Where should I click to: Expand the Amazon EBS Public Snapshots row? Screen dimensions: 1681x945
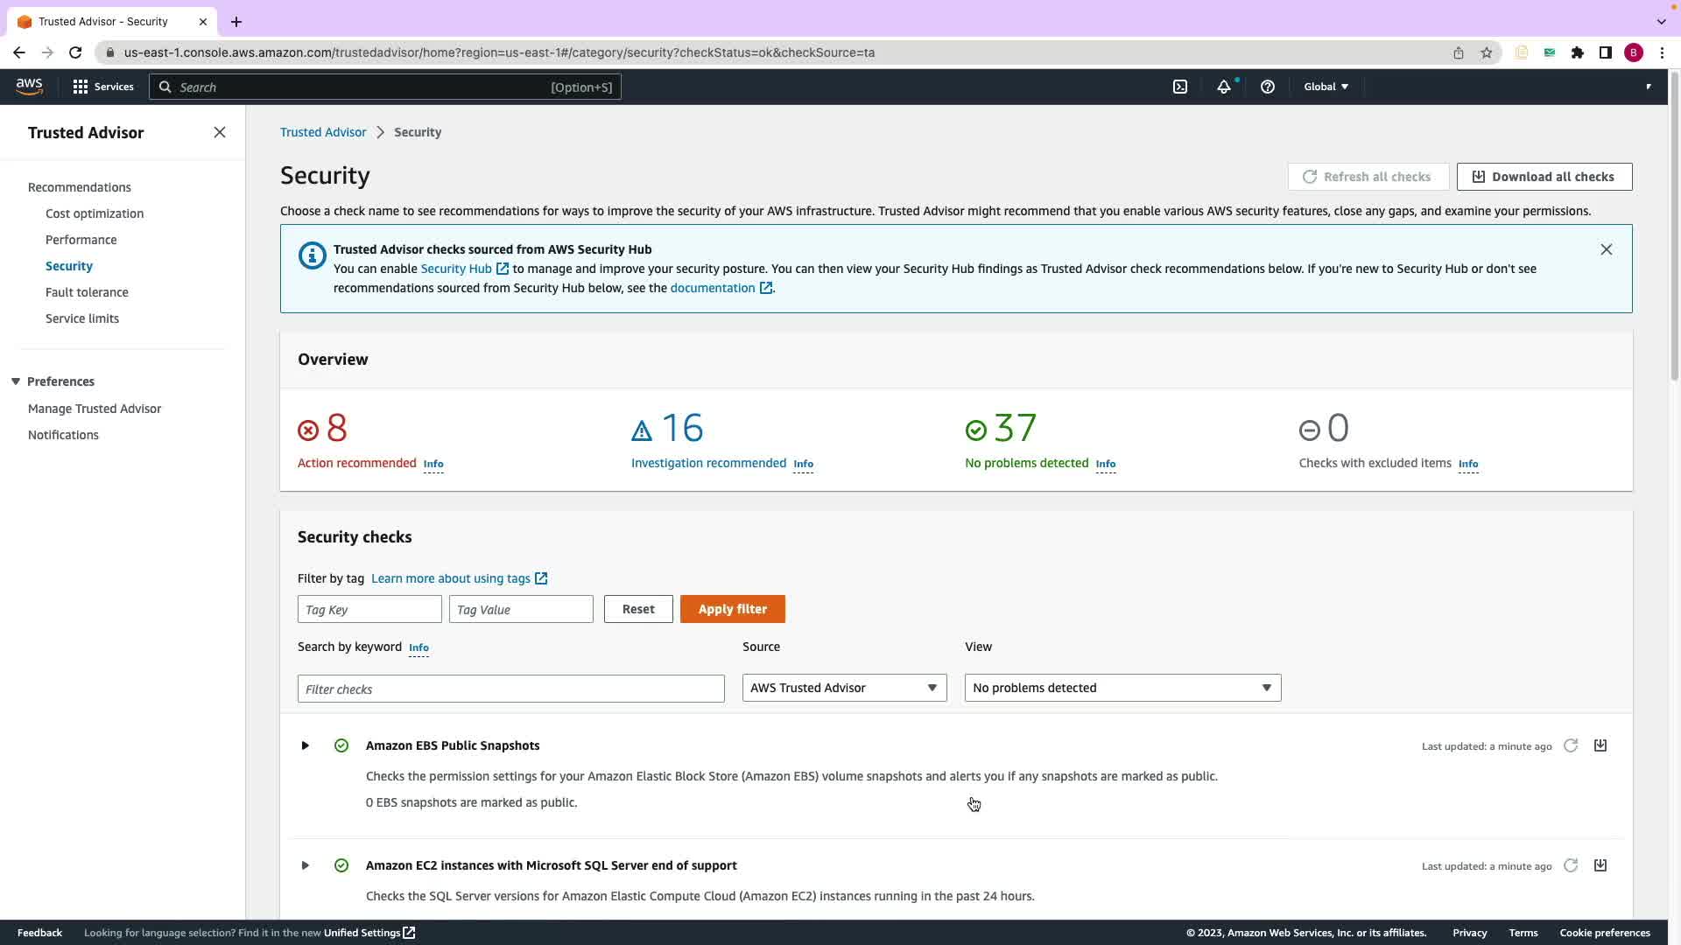[305, 745]
